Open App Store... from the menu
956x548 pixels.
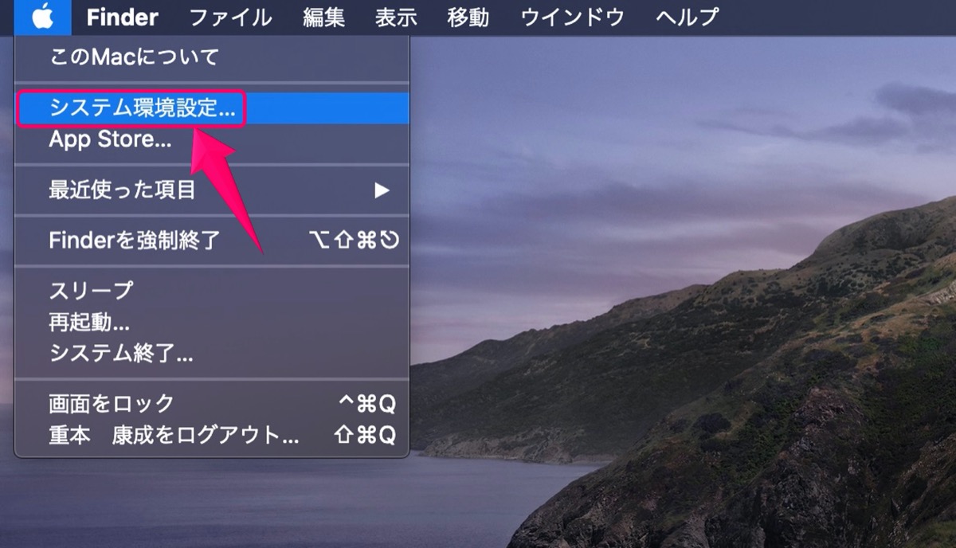tap(212, 140)
